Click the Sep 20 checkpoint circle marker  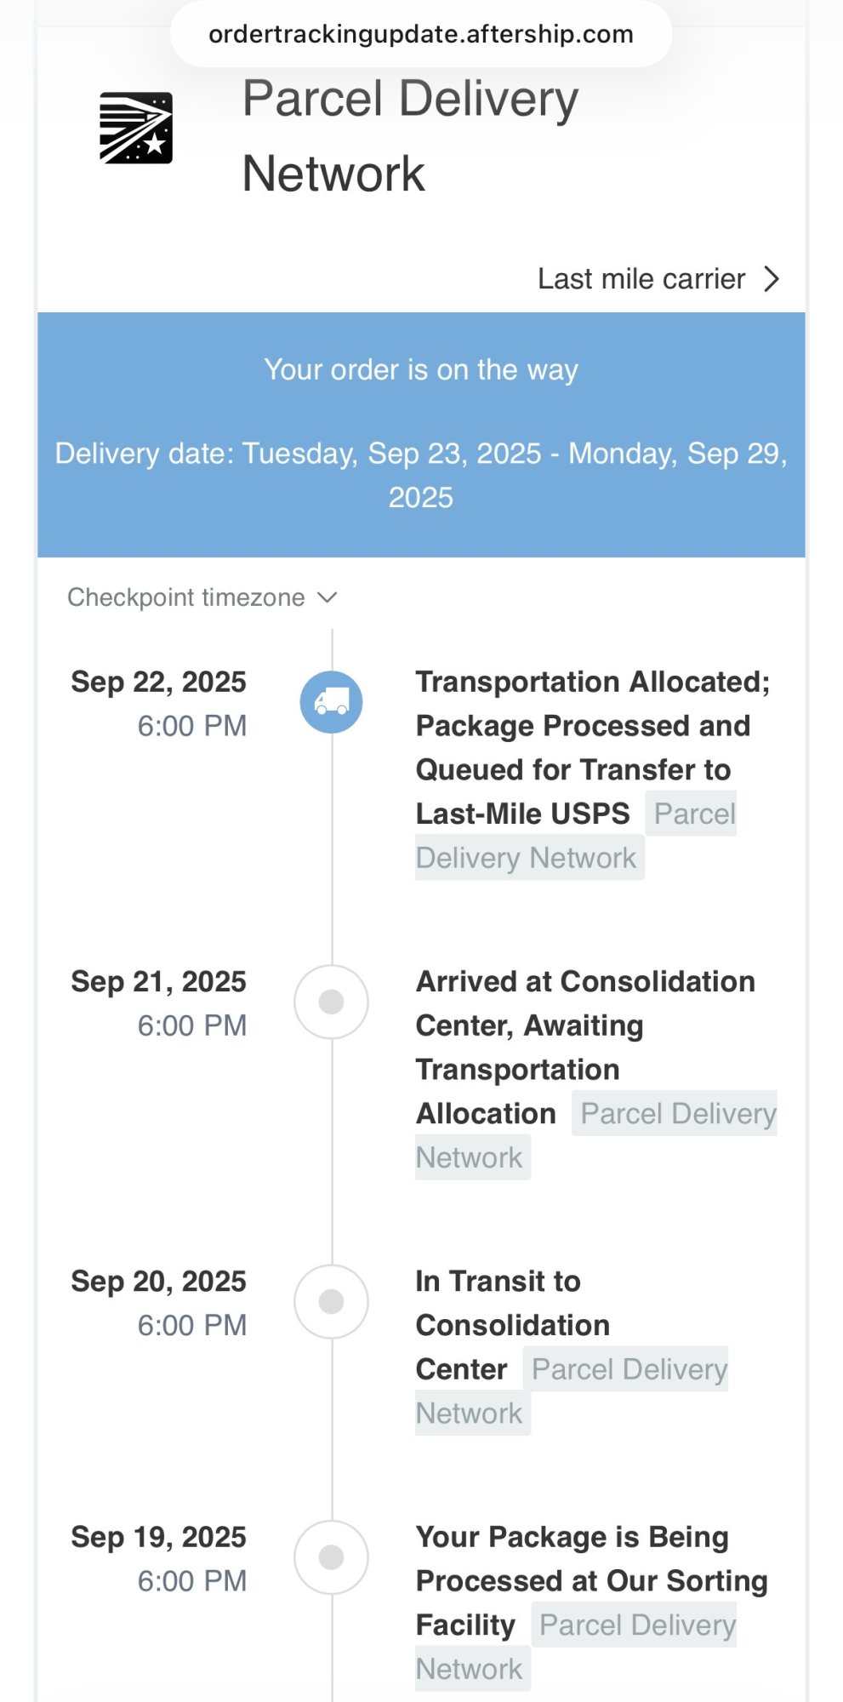click(331, 1301)
